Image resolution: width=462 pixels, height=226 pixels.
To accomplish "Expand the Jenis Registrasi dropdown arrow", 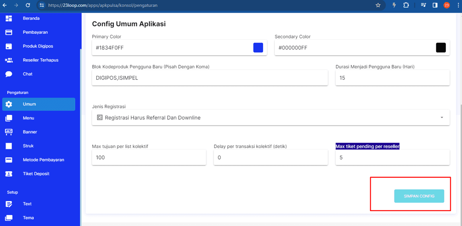I will click(442, 117).
